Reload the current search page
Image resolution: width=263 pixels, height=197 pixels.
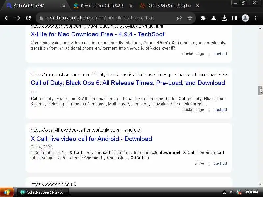pos(28,18)
